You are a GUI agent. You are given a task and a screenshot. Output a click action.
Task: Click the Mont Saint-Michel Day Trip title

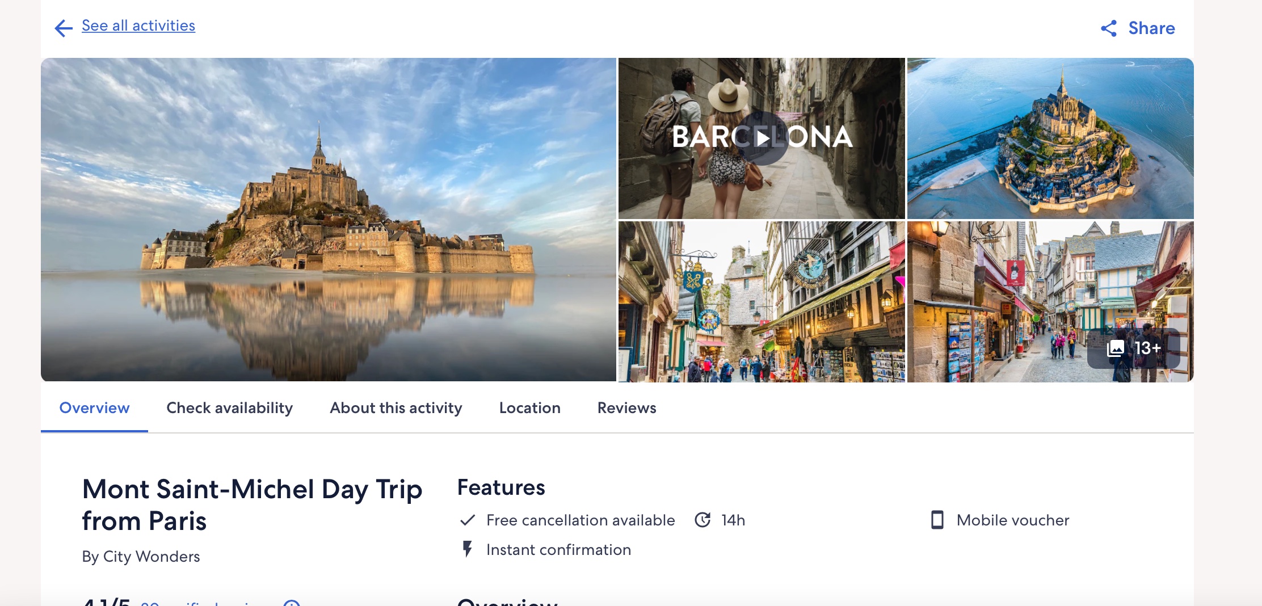point(252,504)
